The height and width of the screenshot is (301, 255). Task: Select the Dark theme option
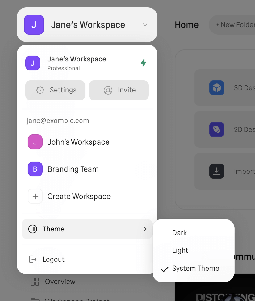pos(179,233)
